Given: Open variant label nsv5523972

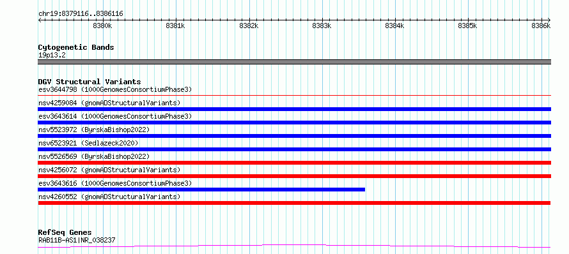Looking at the screenshot, I should coord(94,130).
